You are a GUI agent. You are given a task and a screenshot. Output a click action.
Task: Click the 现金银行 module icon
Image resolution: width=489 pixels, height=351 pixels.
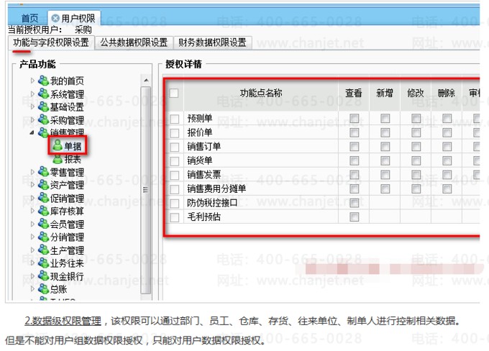[x=43, y=275]
